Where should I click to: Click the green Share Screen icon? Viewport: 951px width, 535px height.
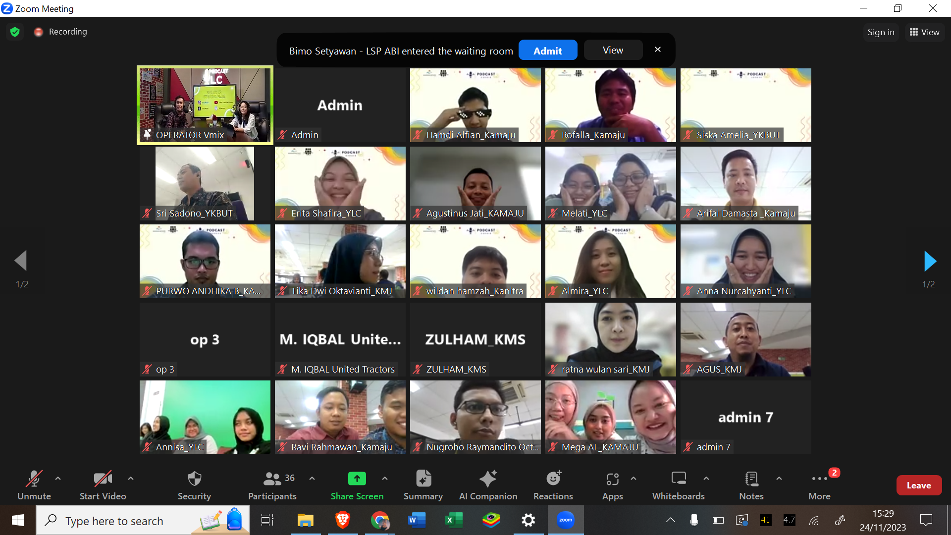pos(357,479)
